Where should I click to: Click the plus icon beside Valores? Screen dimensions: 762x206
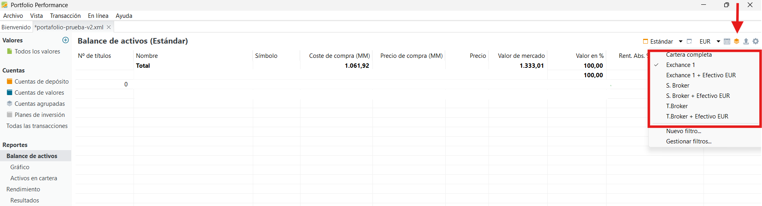[x=66, y=40]
